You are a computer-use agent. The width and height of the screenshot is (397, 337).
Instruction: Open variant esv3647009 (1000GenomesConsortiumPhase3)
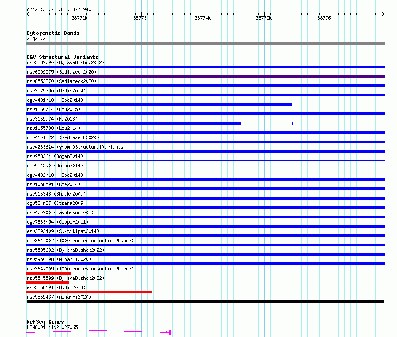[x=80, y=269]
